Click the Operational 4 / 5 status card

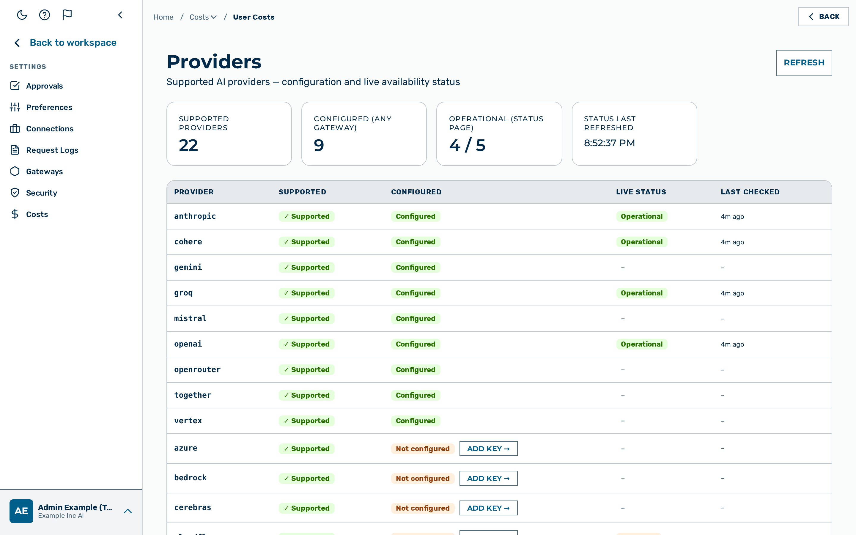click(x=499, y=134)
